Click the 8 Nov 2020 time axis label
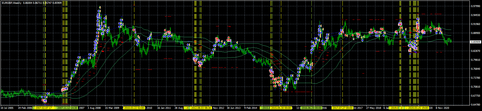Image resolution: width=482 pixels, height=111 pixels. click(443, 108)
